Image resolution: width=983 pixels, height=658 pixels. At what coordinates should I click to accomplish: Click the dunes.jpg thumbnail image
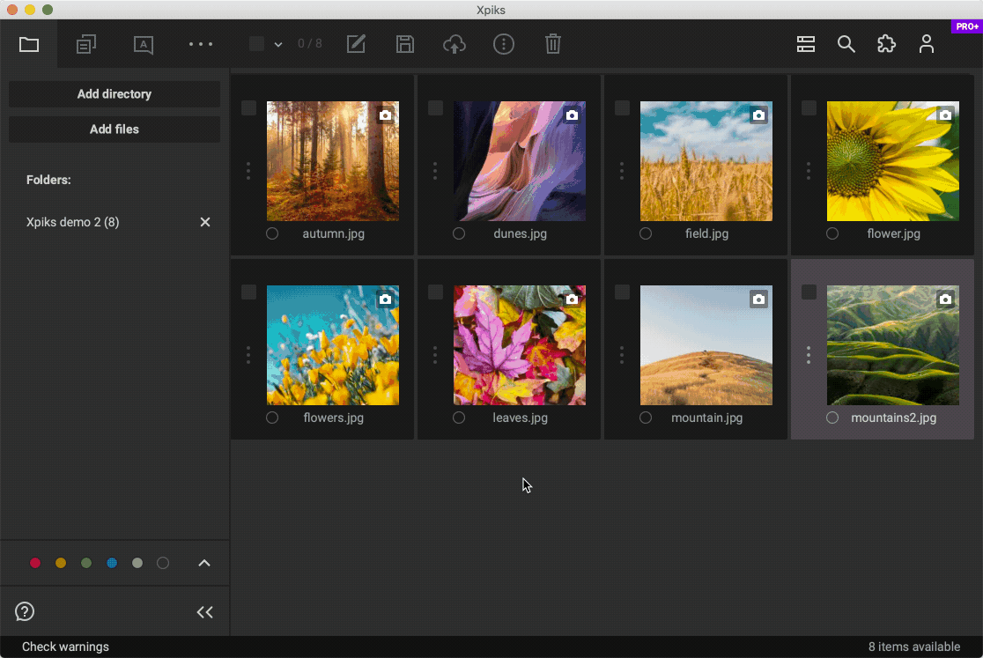pyautogui.click(x=520, y=160)
